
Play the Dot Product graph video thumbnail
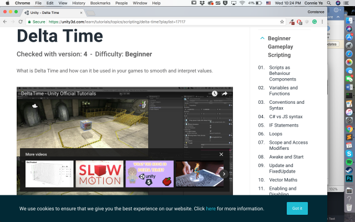49,174
